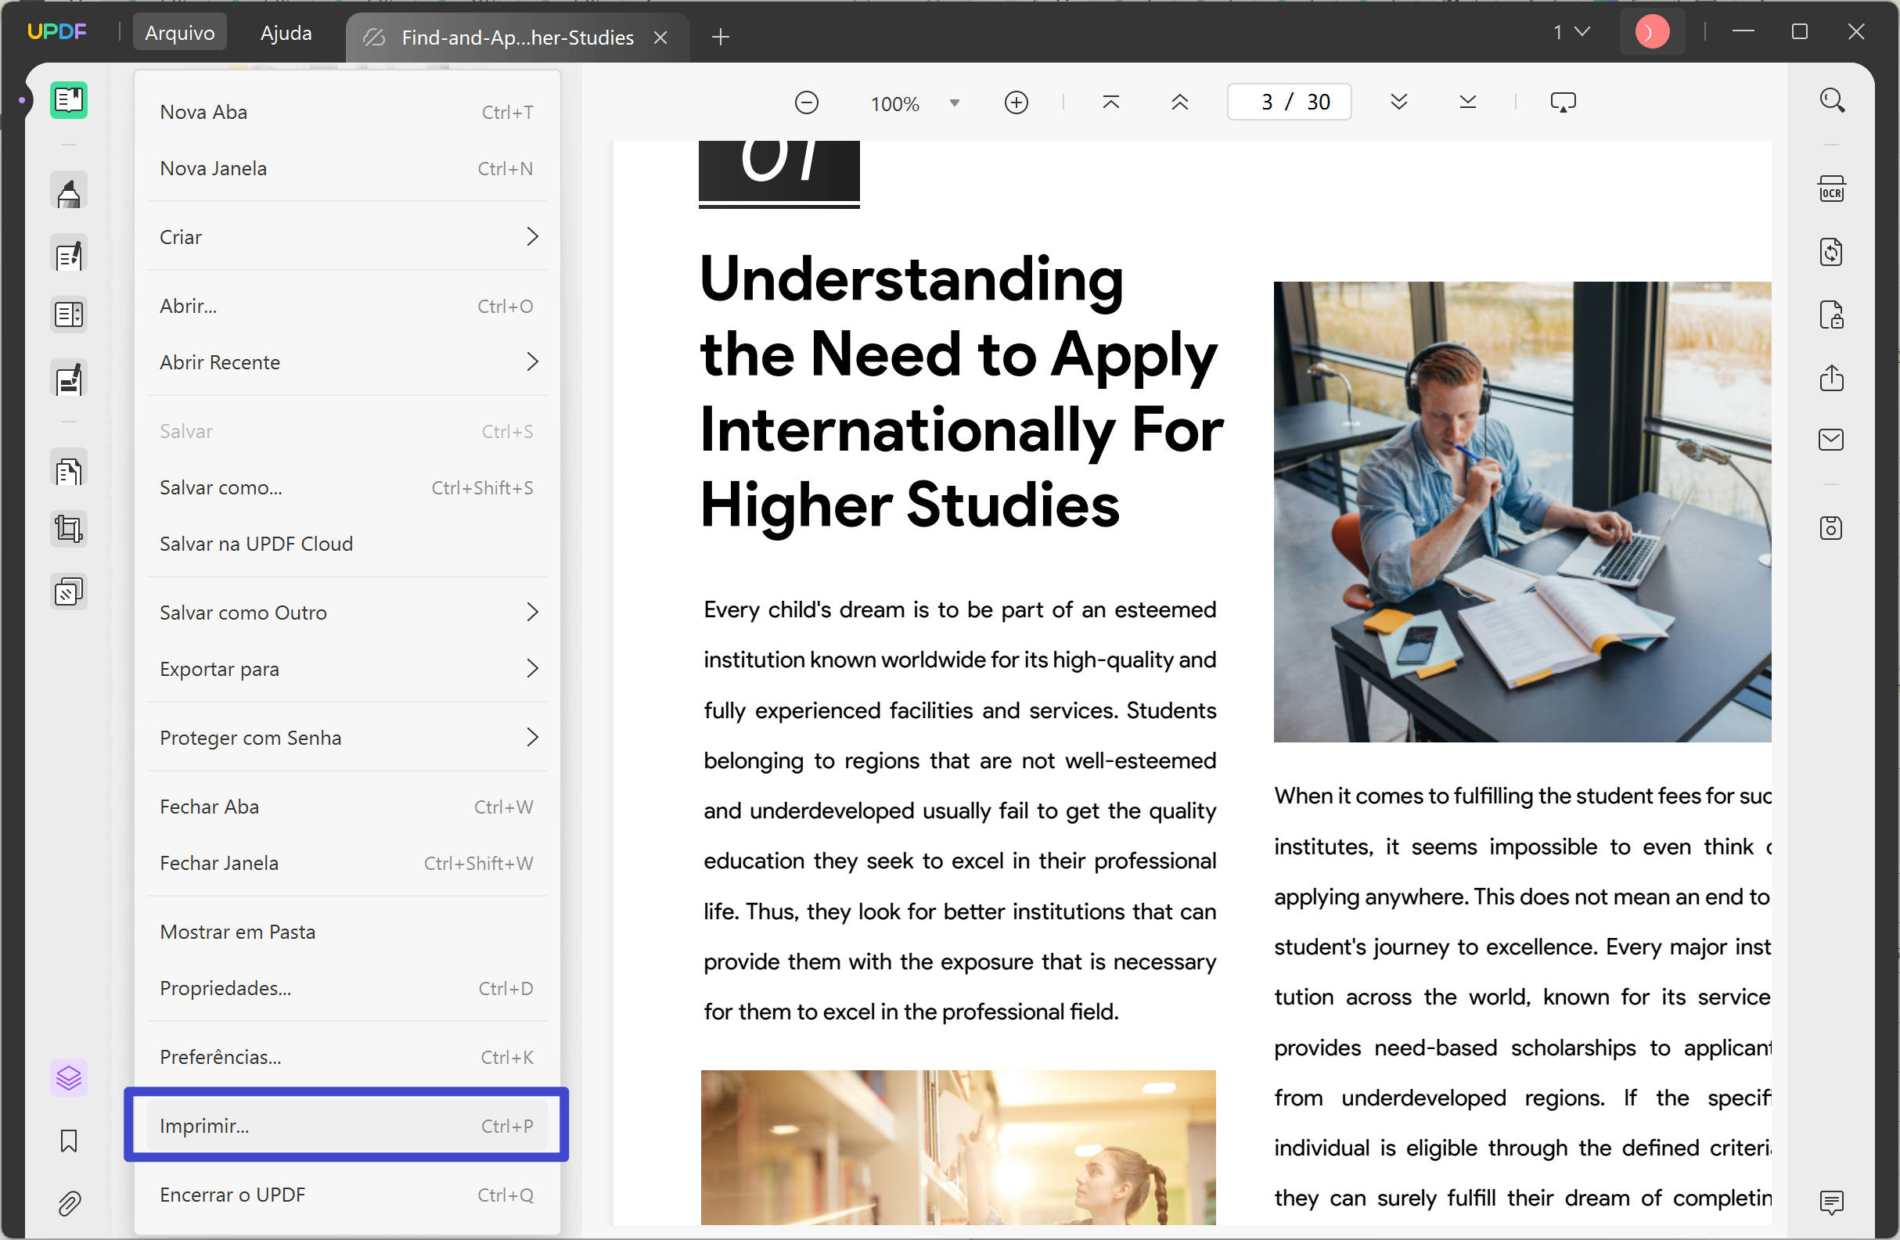This screenshot has width=1900, height=1240.
Task: Choose Fechar Aba menu entry
Action: (x=348, y=807)
